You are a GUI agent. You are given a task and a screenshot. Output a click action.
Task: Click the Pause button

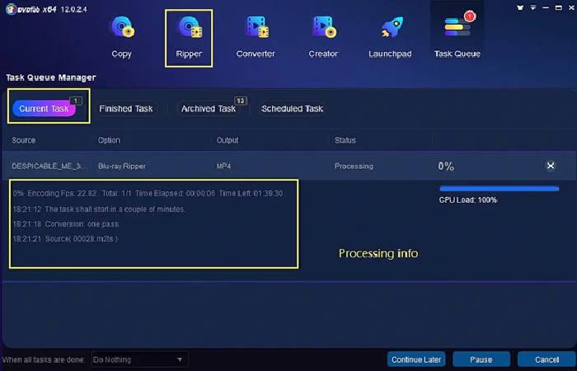[x=481, y=359]
